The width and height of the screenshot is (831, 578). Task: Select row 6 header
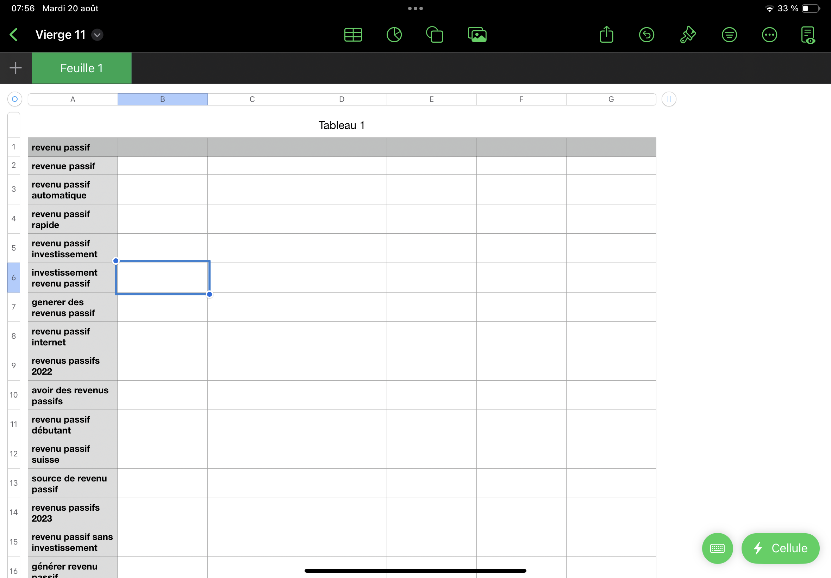pyautogui.click(x=14, y=277)
